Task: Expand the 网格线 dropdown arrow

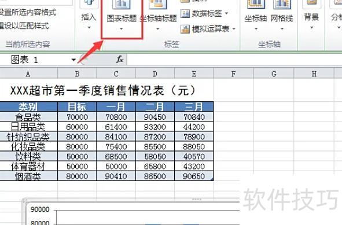Action: tap(282, 28)
